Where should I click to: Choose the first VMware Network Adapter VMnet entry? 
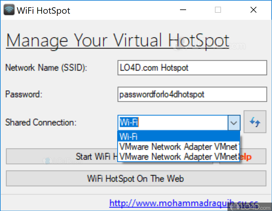[x=179, y=147]
